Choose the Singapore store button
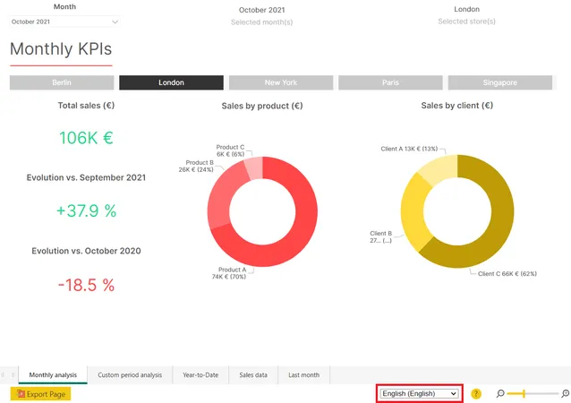 500,82
